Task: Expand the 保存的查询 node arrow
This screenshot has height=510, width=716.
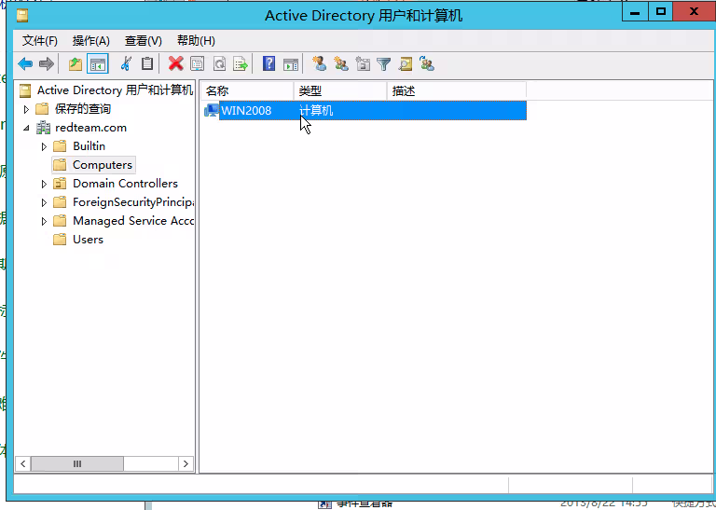Action: coord(26,109)
